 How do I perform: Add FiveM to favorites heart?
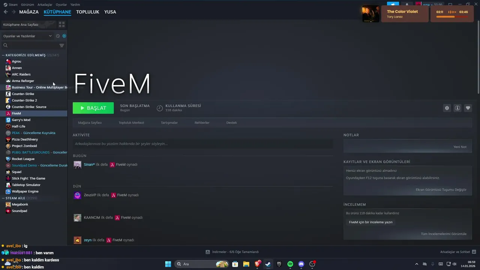(468, 108)
